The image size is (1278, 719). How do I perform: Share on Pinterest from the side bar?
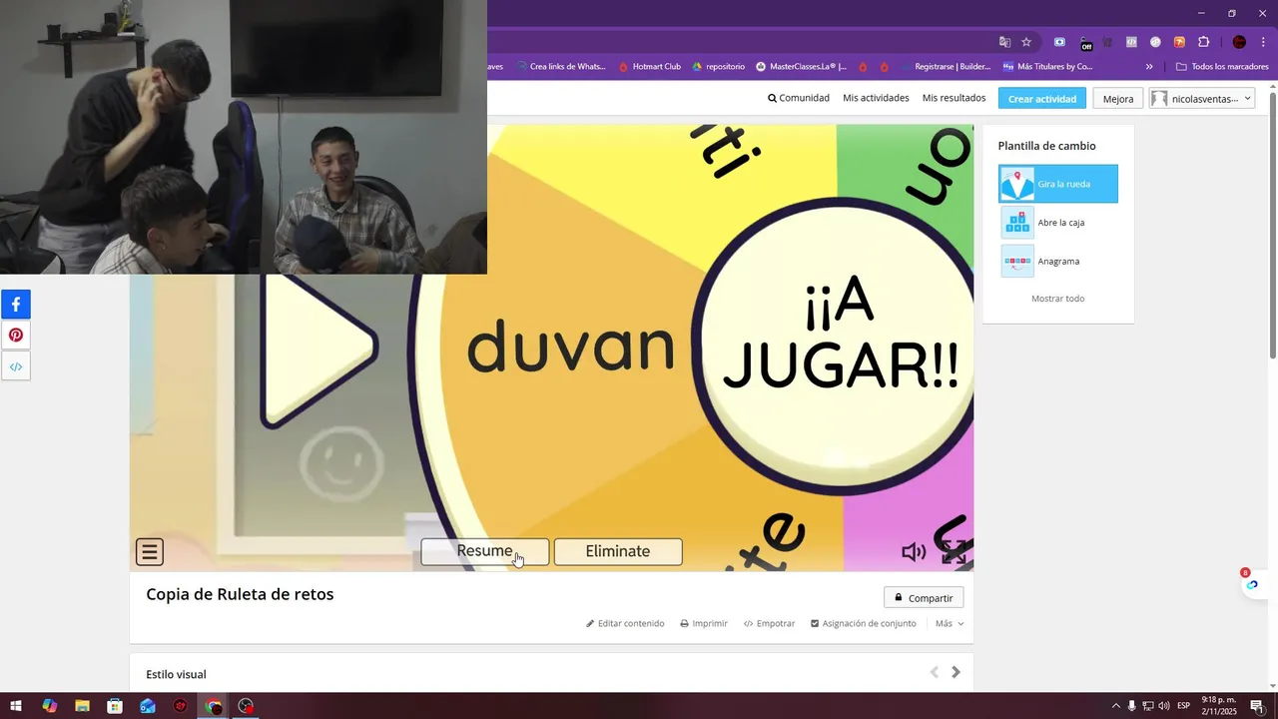pos(16,336)
